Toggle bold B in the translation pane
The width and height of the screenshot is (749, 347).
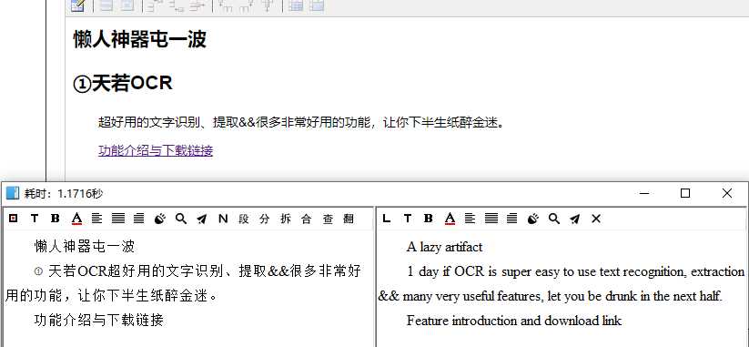(x=428, y=219)
